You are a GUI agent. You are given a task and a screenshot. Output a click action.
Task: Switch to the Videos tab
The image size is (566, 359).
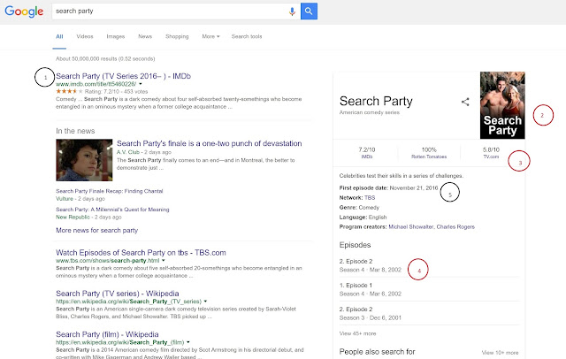click(x=85, y=36)
